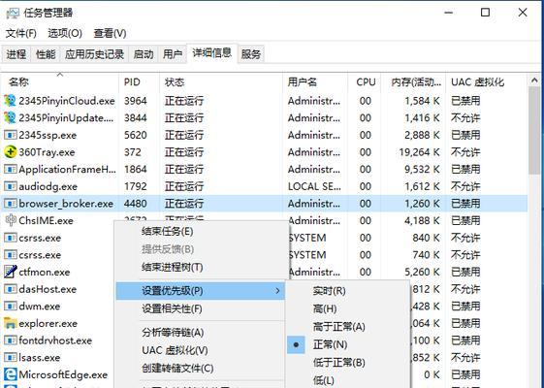
Task: Switch to the 应用历史记录 tab
Action: (x=94, y=54)
